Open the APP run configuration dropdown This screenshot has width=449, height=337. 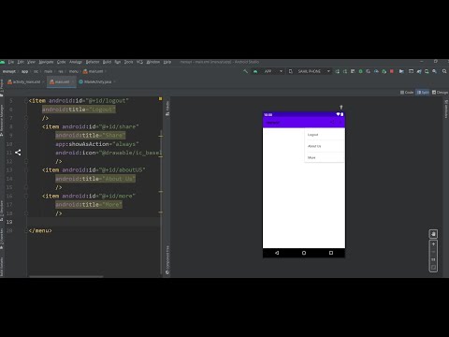pyautogui.click(x=268, y=71)
